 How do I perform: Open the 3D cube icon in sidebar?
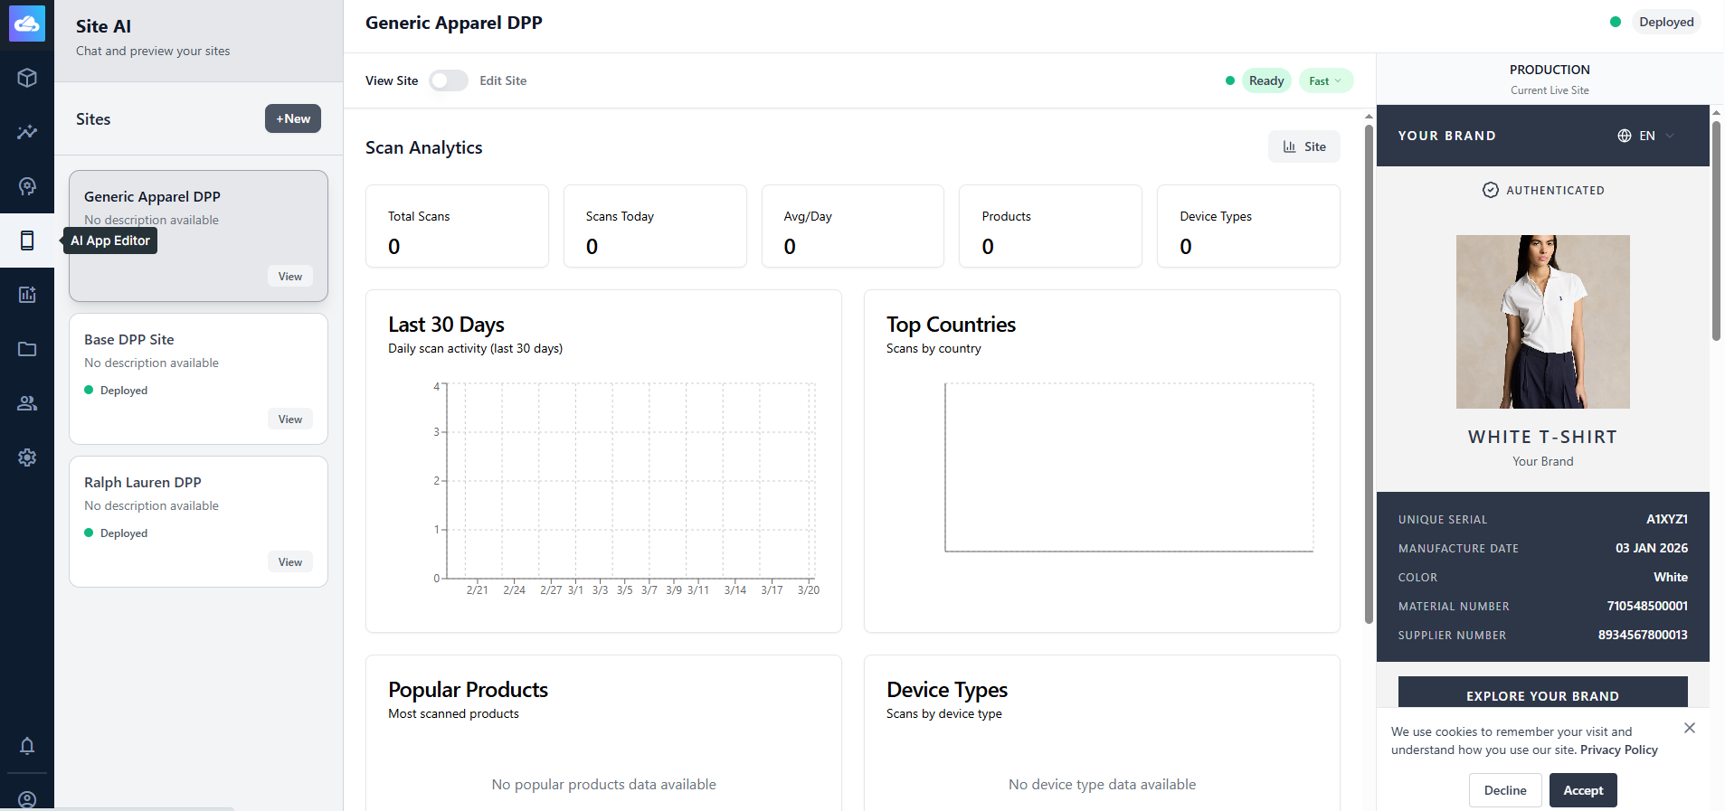coord(27,78)
